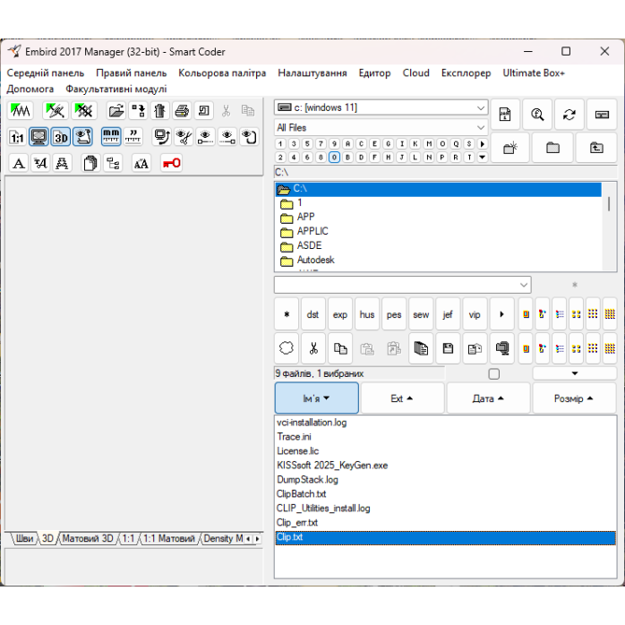625x625 pixels.
Task: Sort files by Ext column
Action: coord(402,398)
